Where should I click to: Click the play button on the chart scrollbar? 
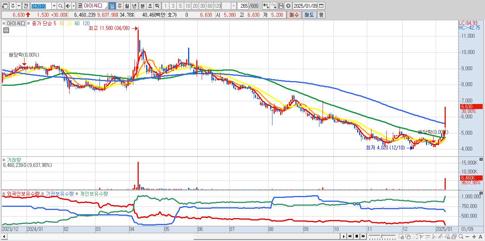344,236
